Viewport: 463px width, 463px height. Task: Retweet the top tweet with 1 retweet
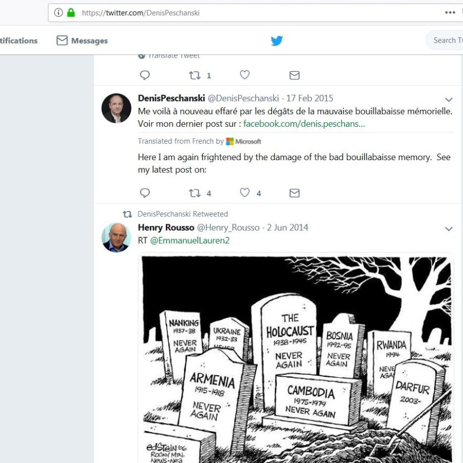195,75
